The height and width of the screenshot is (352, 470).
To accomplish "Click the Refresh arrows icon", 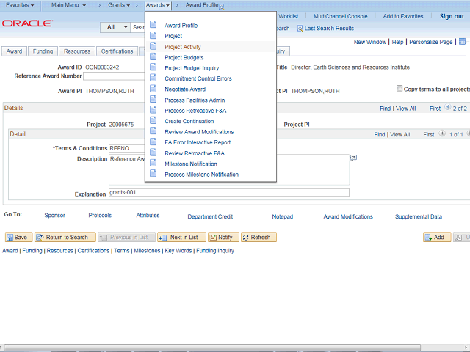I will click(246, 238).
